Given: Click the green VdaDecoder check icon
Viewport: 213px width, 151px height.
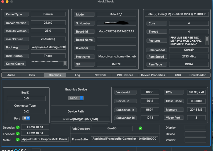Looking at the screenshot, I should 141,128.
